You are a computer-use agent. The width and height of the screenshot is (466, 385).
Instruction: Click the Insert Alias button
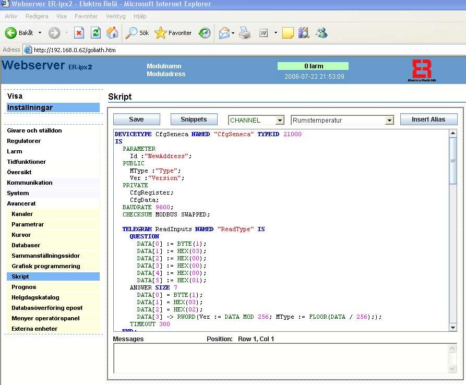pos(428,119)
